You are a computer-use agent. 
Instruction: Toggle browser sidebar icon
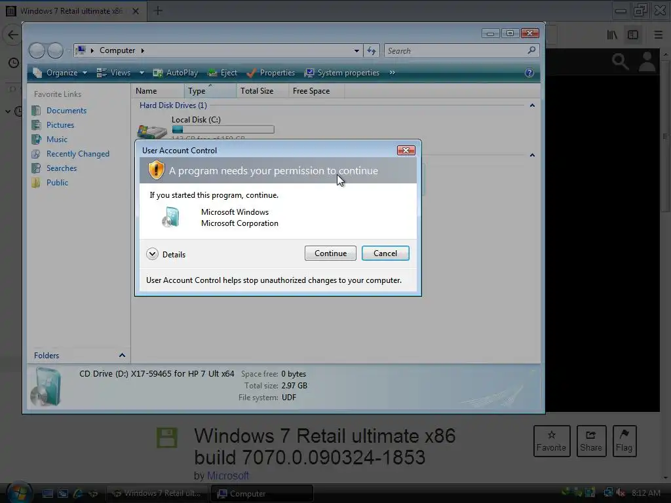[x=633, y=35]
